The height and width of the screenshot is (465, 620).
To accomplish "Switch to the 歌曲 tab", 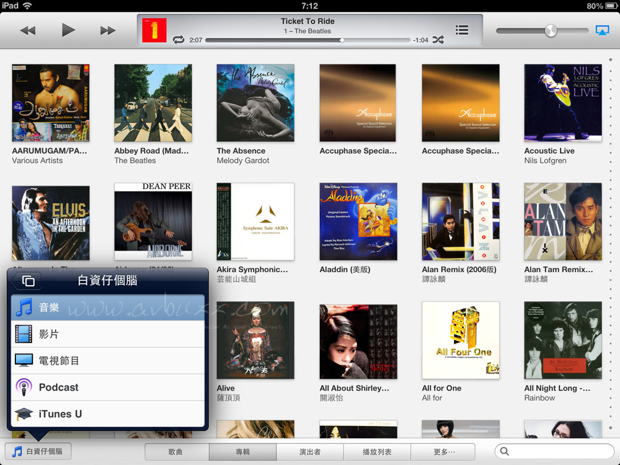I will tap(176, 452).
